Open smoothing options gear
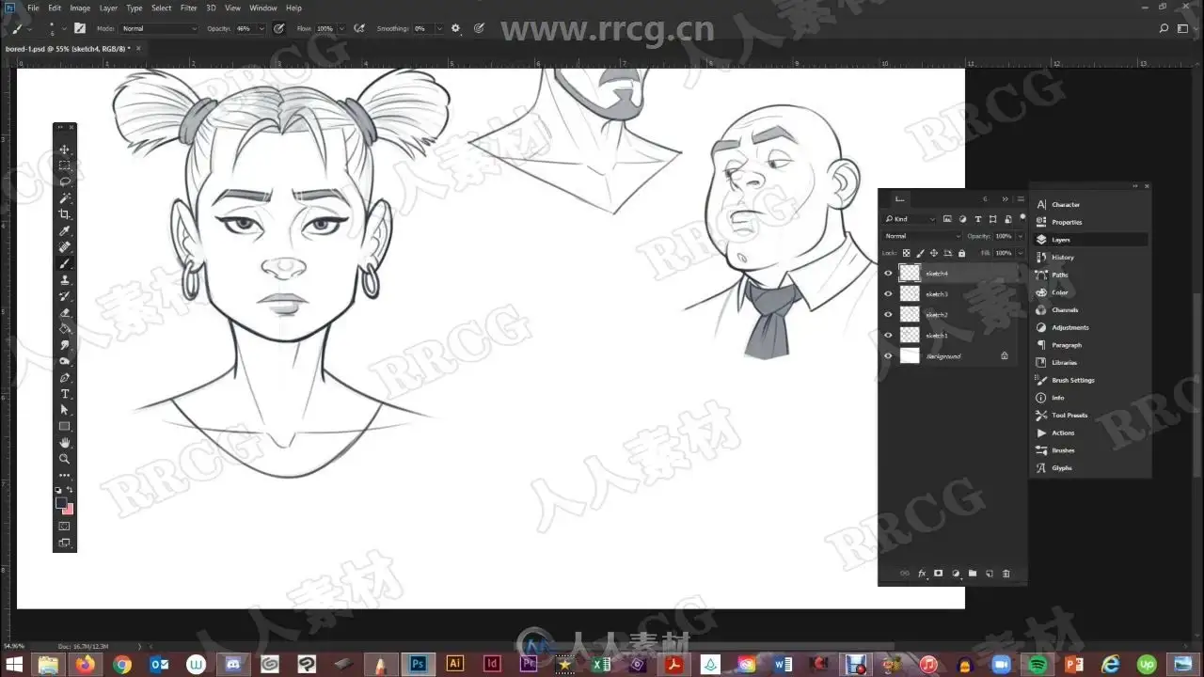 (456, 28)
